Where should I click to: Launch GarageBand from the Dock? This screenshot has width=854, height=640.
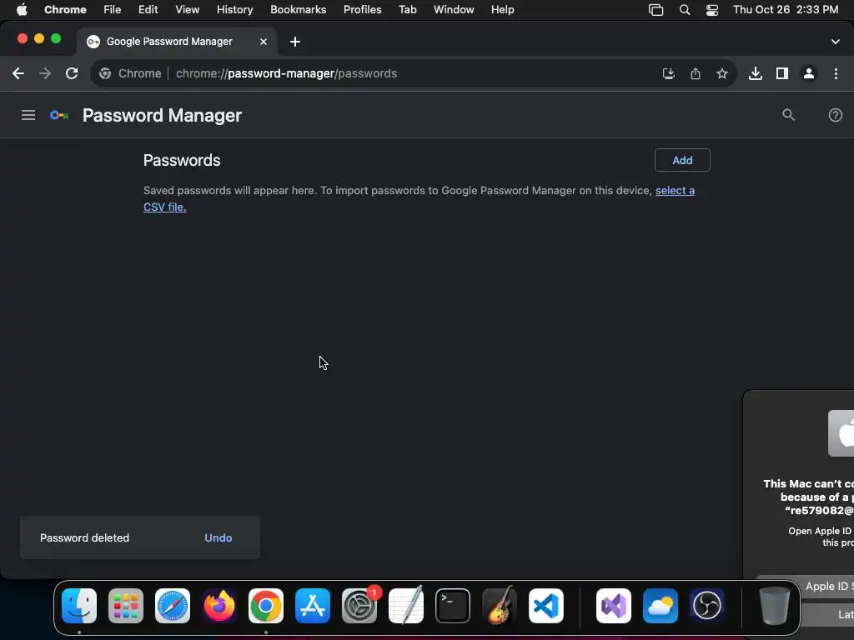500,605
